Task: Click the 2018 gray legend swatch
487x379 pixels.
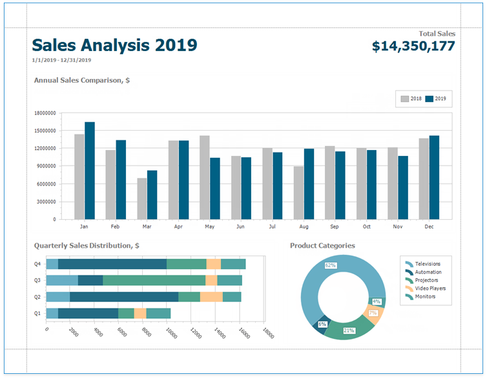Action: pos(404,99)
